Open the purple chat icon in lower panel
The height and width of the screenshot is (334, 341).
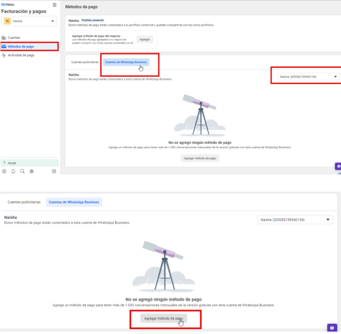(332, 328)
